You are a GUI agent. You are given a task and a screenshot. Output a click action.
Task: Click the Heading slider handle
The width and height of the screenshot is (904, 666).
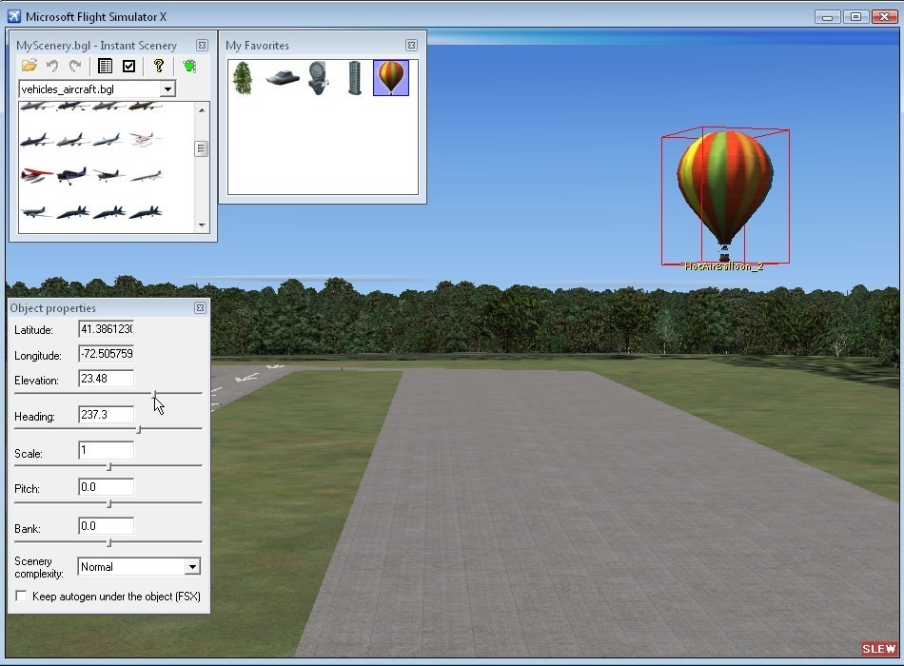click(x=139, y=429)
